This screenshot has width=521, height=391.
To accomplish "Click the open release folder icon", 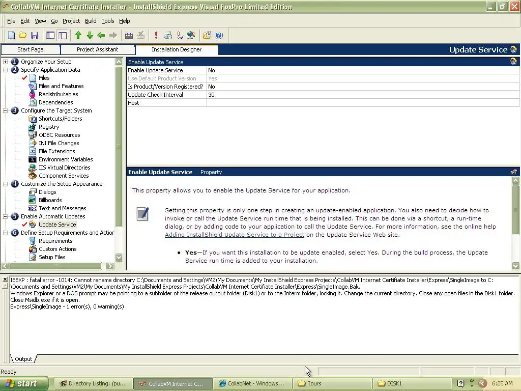I will pyautogui.click(x=207, y=35).
